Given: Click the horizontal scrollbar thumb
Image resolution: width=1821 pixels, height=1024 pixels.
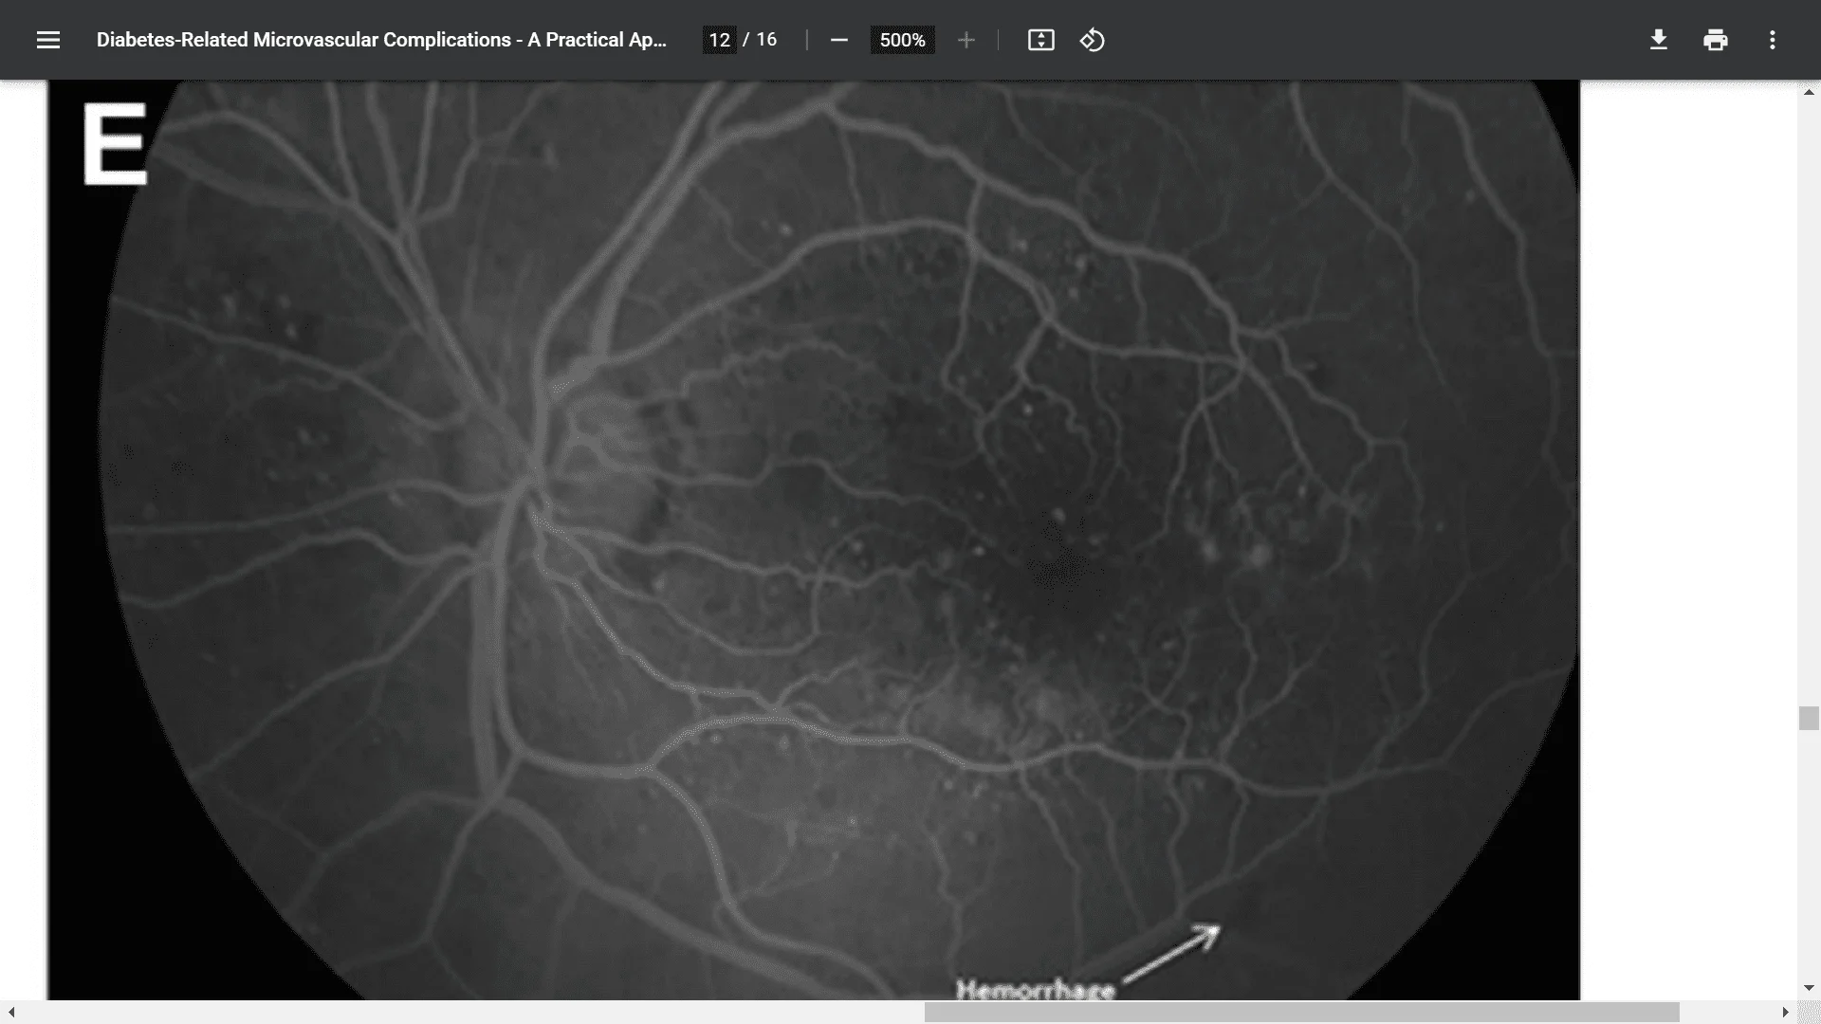Looking at the screenshot, I should (1301, 1013).
